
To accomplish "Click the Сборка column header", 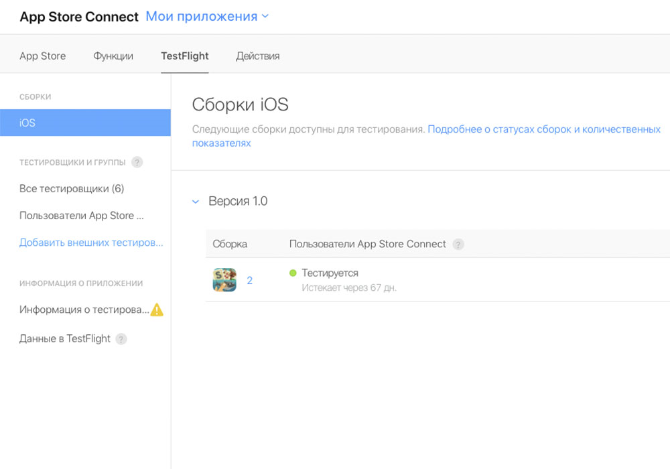I will click(230, 244).
